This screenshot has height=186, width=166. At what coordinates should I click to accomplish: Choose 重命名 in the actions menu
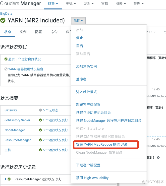click(81, 79)
